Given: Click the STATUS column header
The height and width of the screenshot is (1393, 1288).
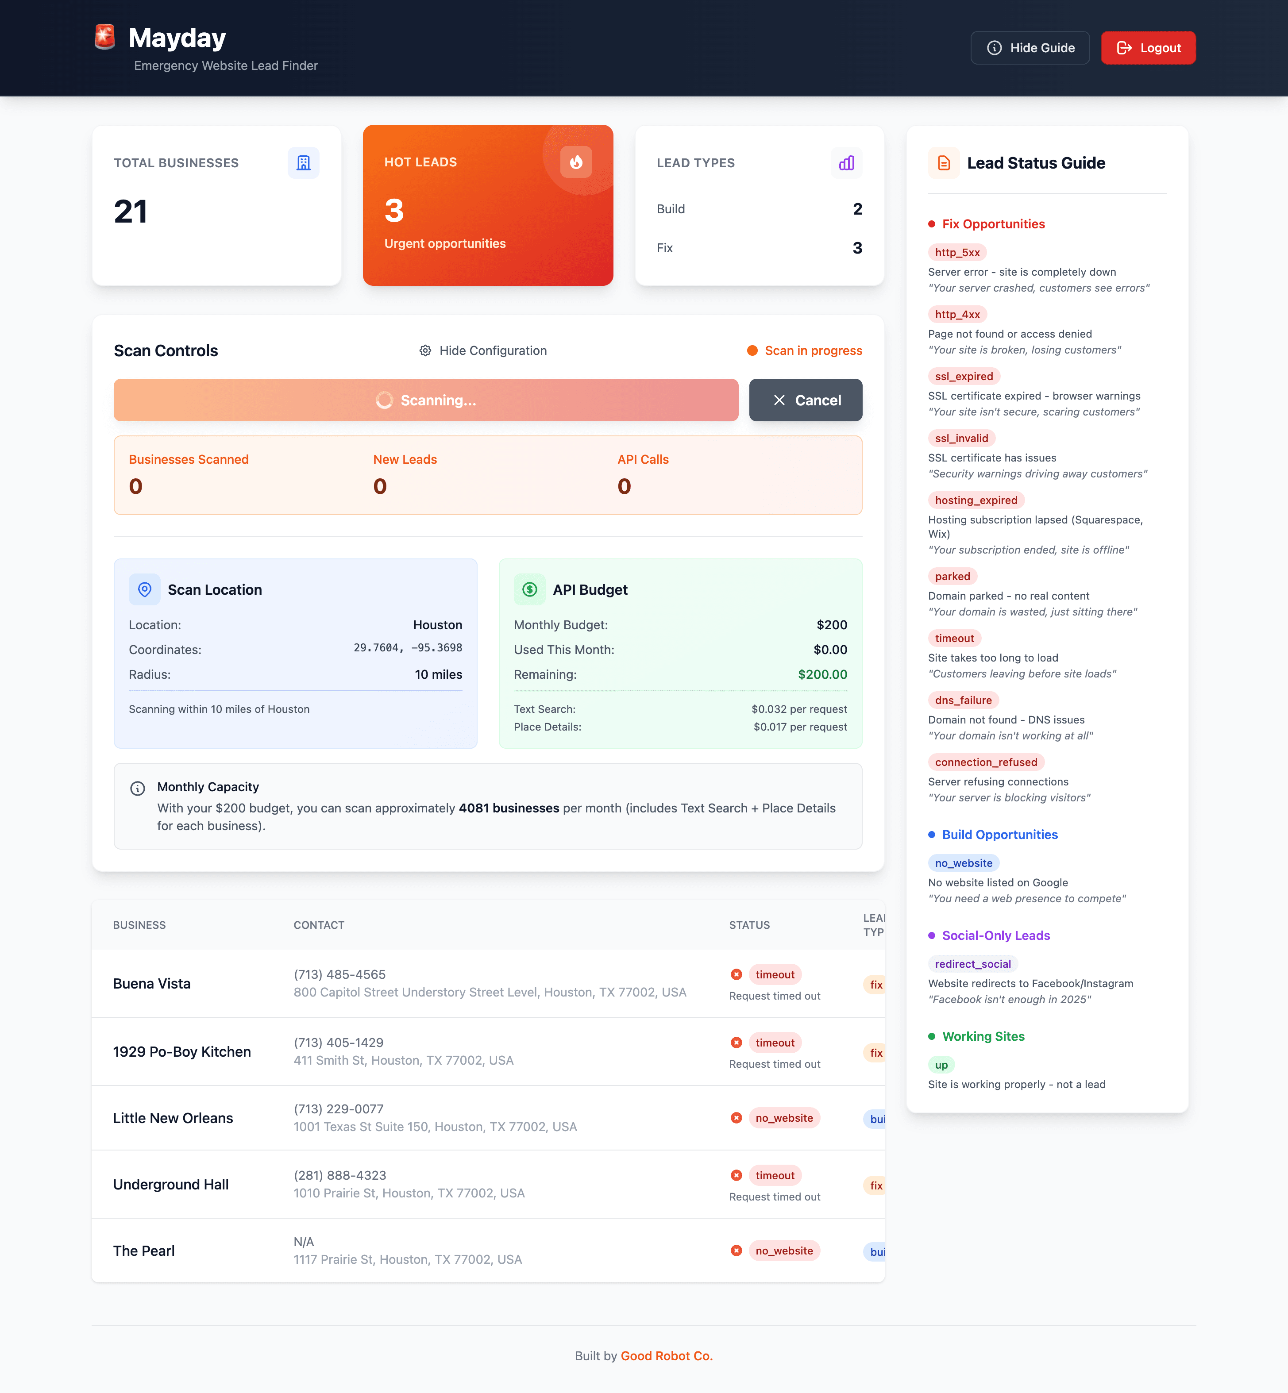Looking at the screenshot, I should point(749,925).
